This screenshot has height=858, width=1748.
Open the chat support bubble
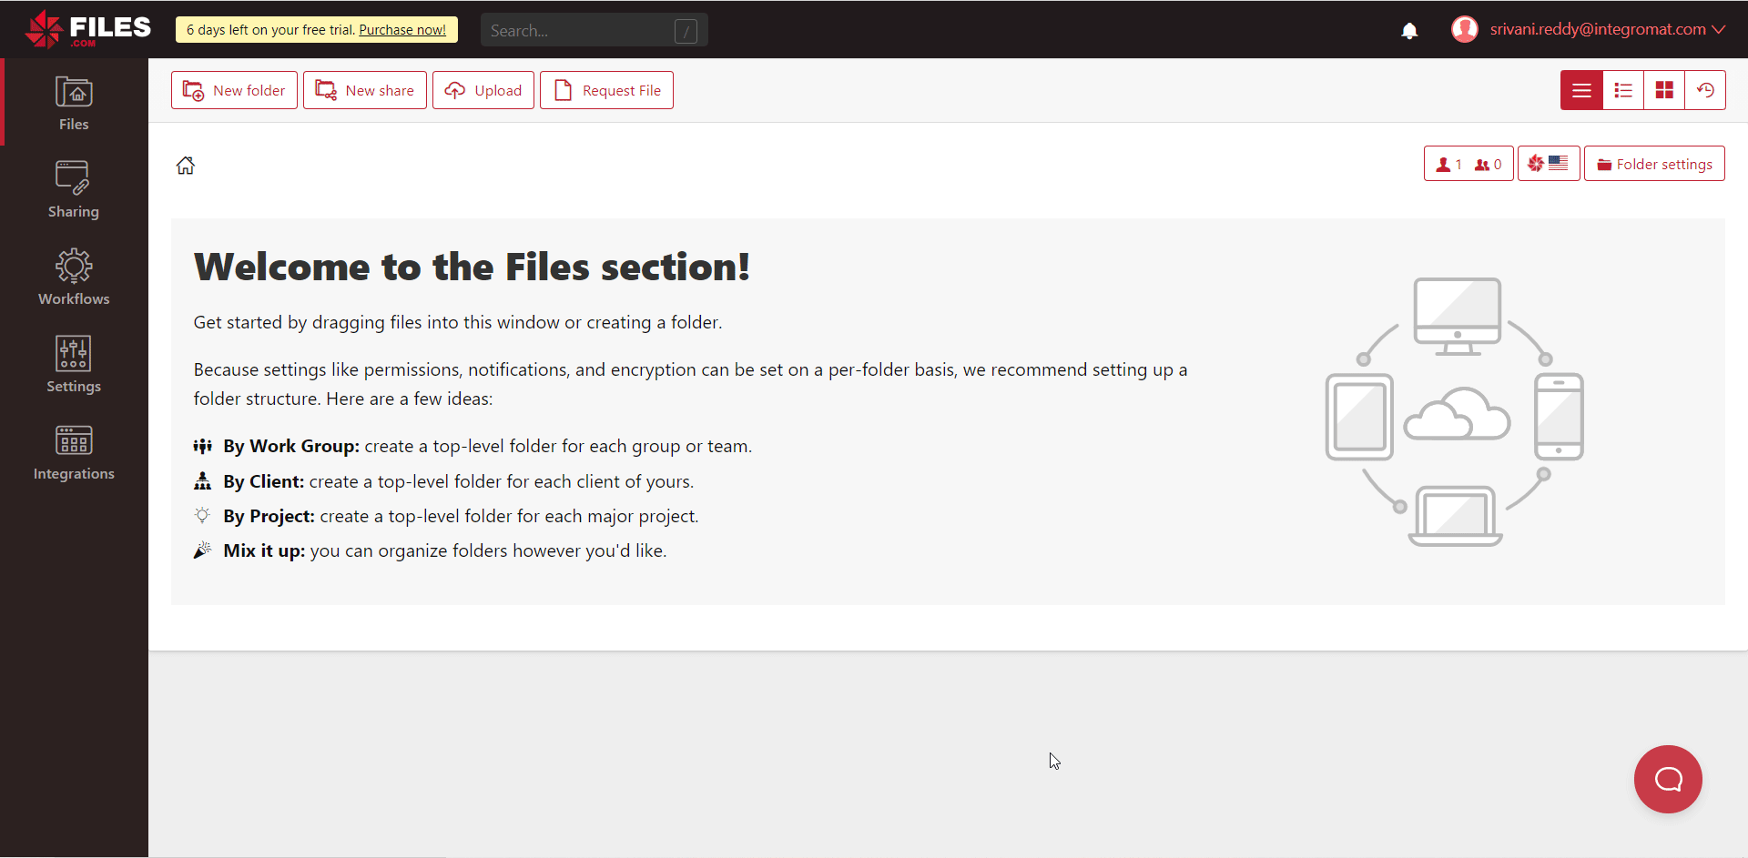coord(1668,779)
